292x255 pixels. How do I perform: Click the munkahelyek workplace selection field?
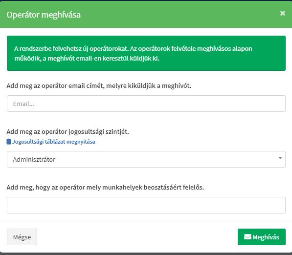tap(146, 205)
